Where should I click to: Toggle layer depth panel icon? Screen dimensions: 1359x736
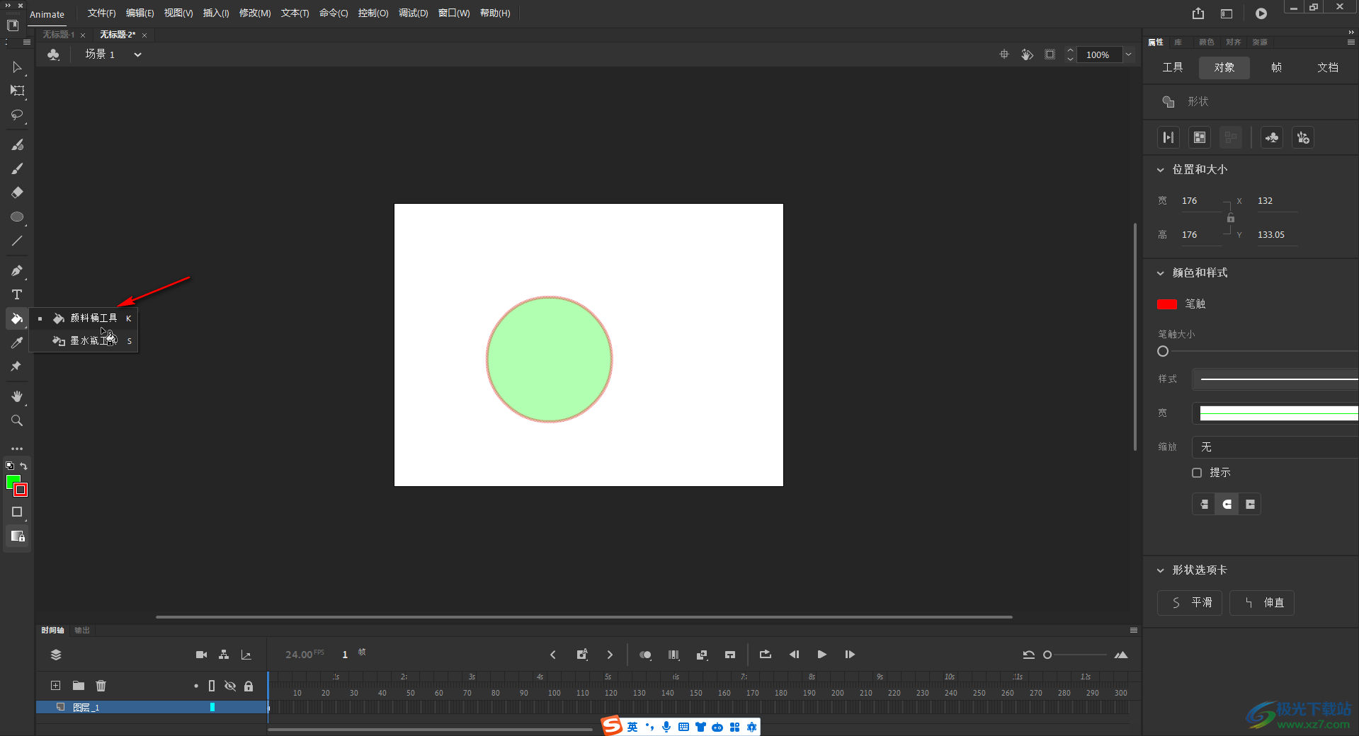pos(246,655)
